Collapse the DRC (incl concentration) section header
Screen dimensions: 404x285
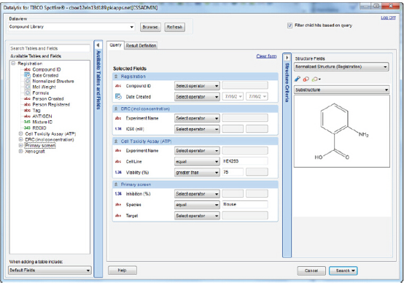[116, 109]
